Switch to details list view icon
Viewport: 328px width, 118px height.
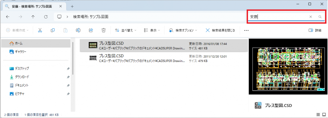tap(318, 115)
